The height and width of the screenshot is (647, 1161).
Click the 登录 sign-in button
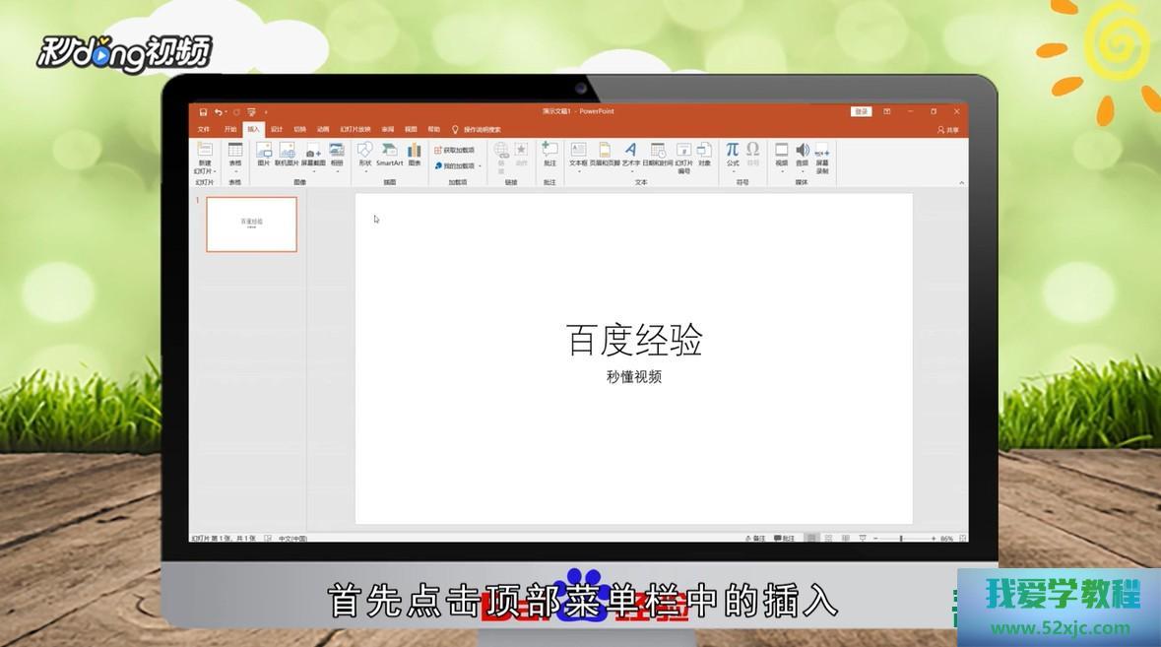click(862, 112)
